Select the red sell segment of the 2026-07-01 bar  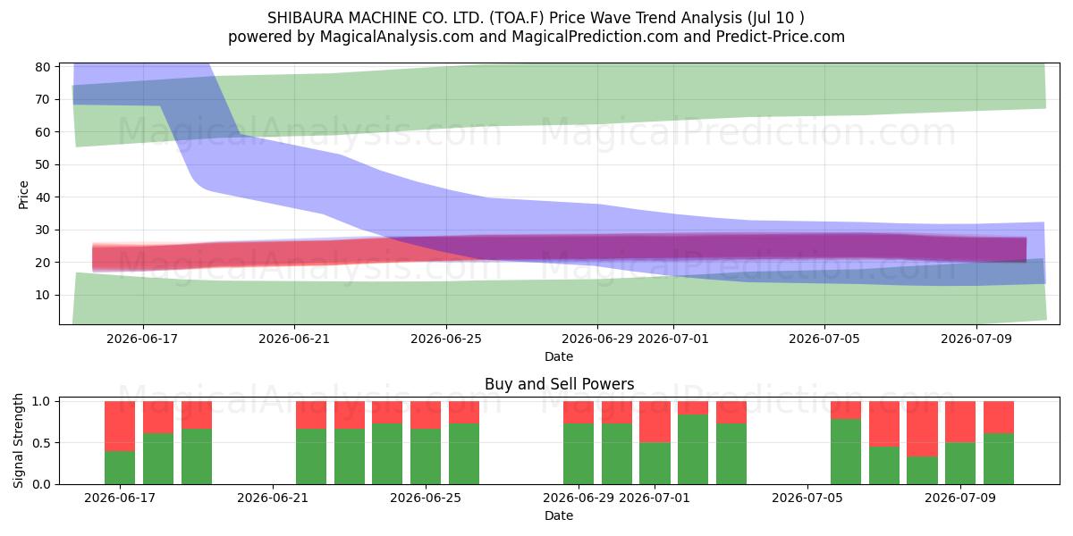655,422
